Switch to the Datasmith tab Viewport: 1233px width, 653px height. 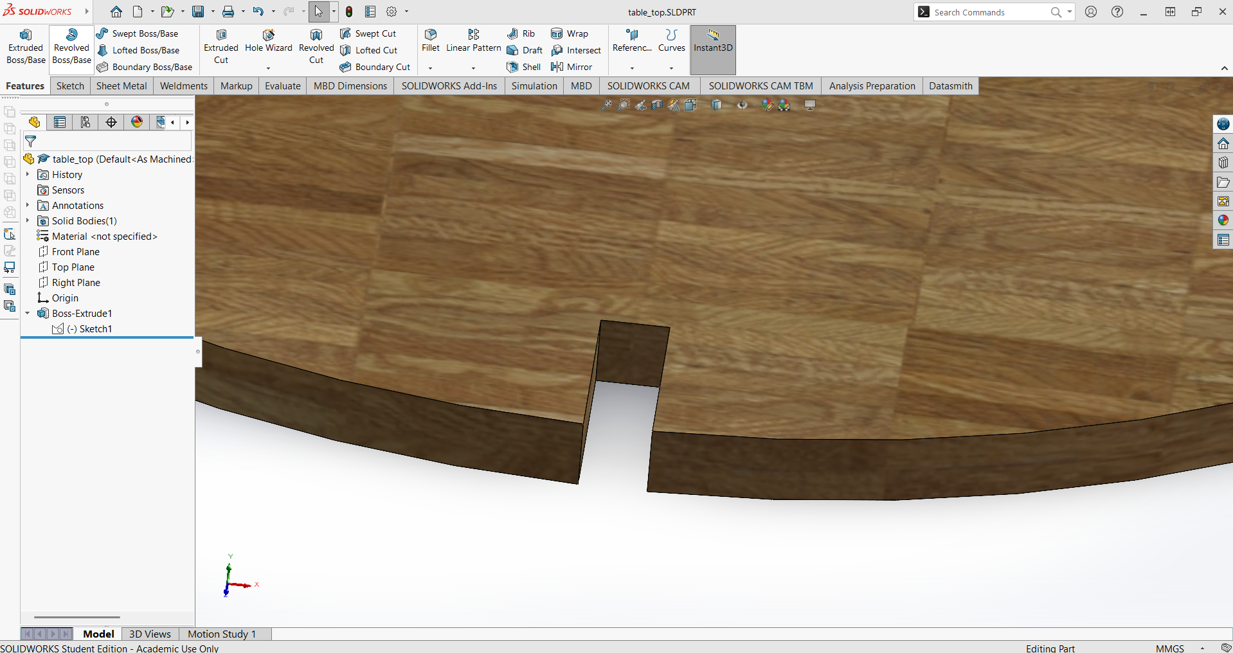click(x=950, y=86)
